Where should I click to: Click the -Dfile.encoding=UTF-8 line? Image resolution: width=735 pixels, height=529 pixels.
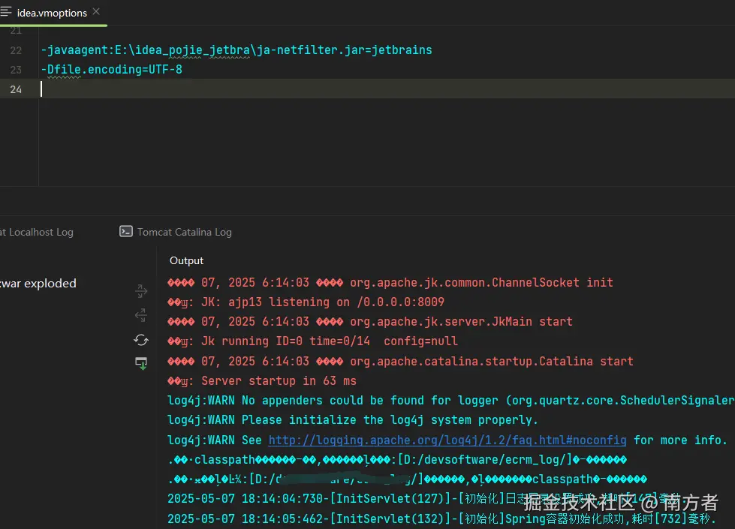[112, 70]
